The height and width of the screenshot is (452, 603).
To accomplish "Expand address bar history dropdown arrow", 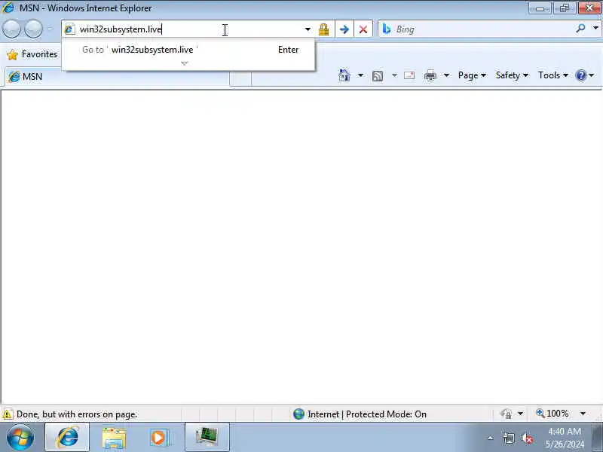I will (308, 29).
